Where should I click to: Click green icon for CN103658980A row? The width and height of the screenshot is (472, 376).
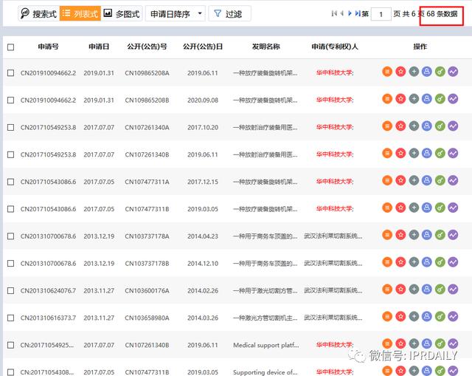440,317
